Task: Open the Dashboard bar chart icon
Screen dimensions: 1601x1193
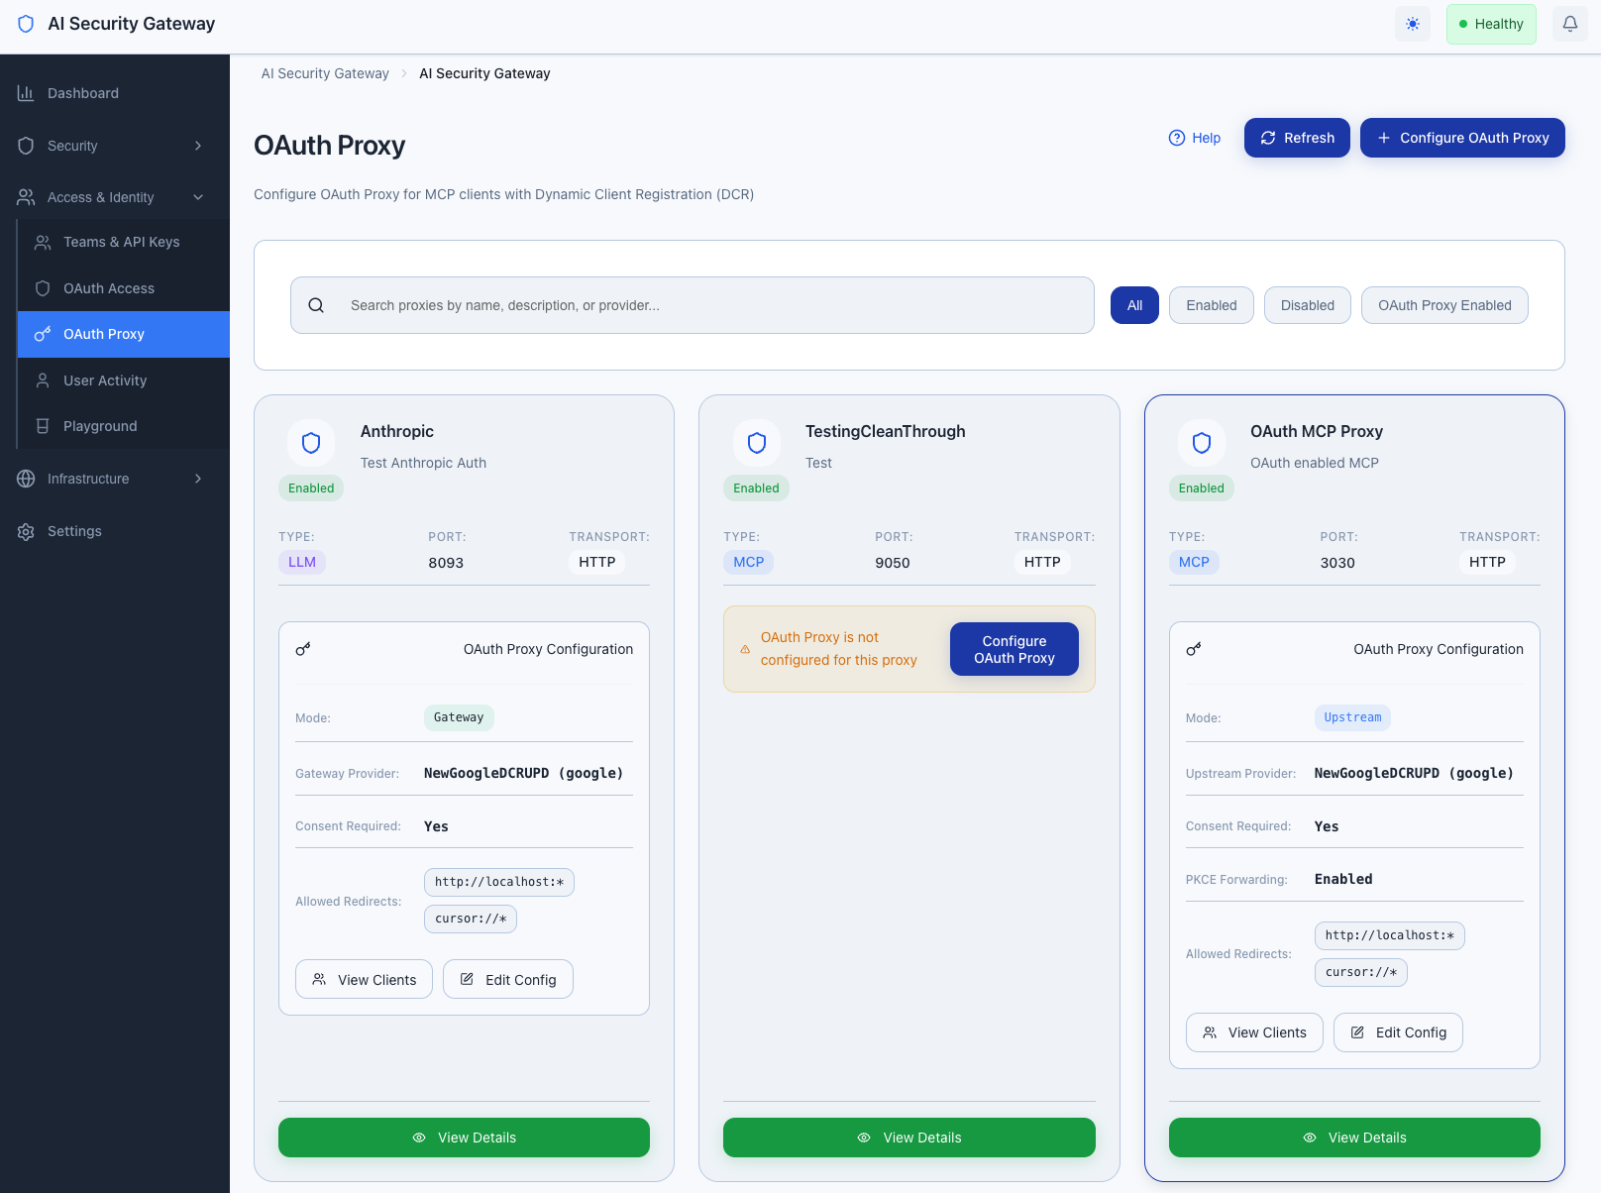Action: point(25,92)
